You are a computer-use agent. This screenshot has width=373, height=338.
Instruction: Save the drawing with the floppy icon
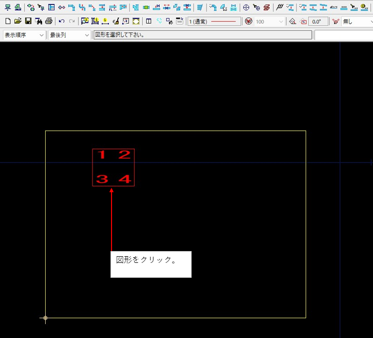28,22
